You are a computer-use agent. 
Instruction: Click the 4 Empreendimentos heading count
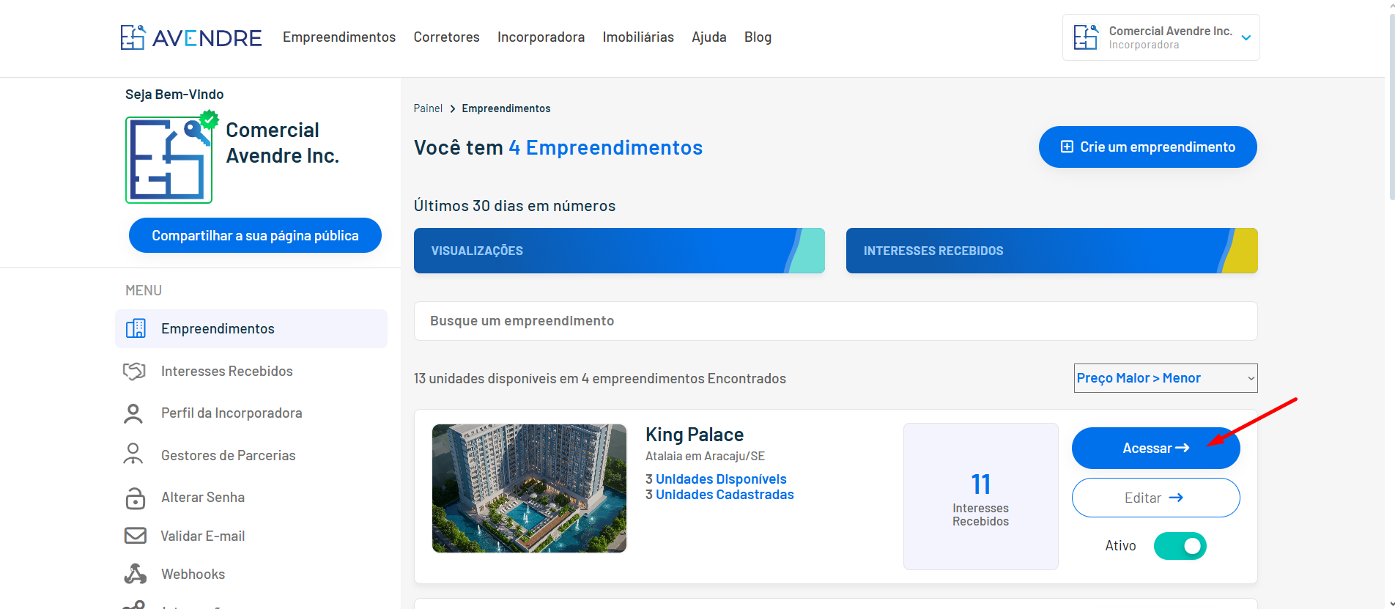605,147
